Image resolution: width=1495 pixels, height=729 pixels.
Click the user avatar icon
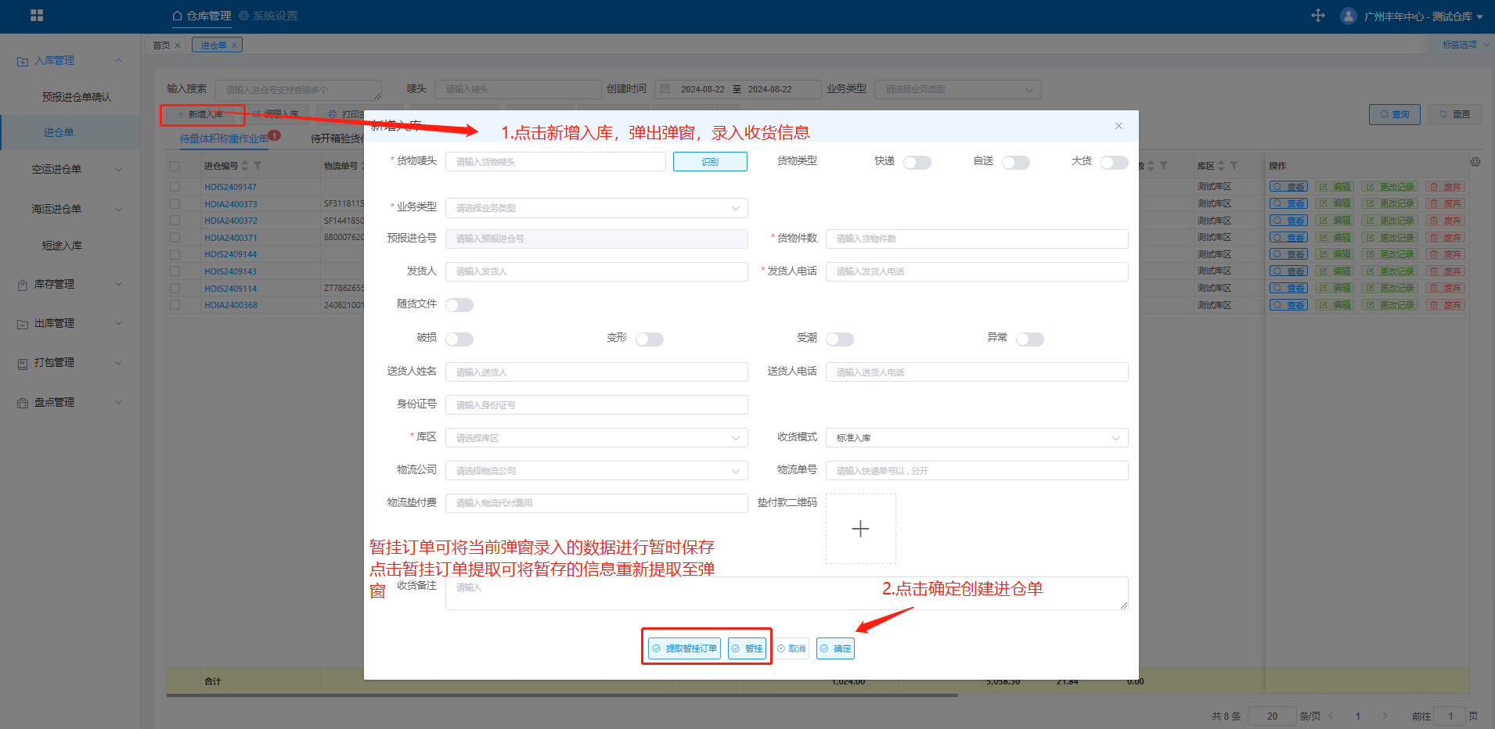[1348, 16]
